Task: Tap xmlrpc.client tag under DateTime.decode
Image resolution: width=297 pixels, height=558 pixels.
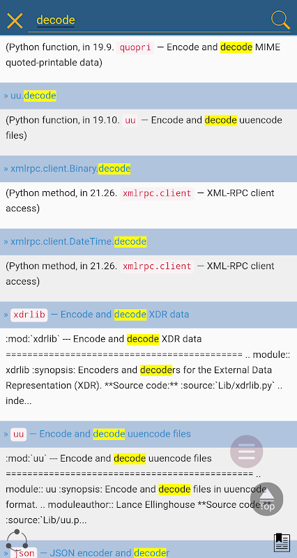Action: [x=157, y=266]
